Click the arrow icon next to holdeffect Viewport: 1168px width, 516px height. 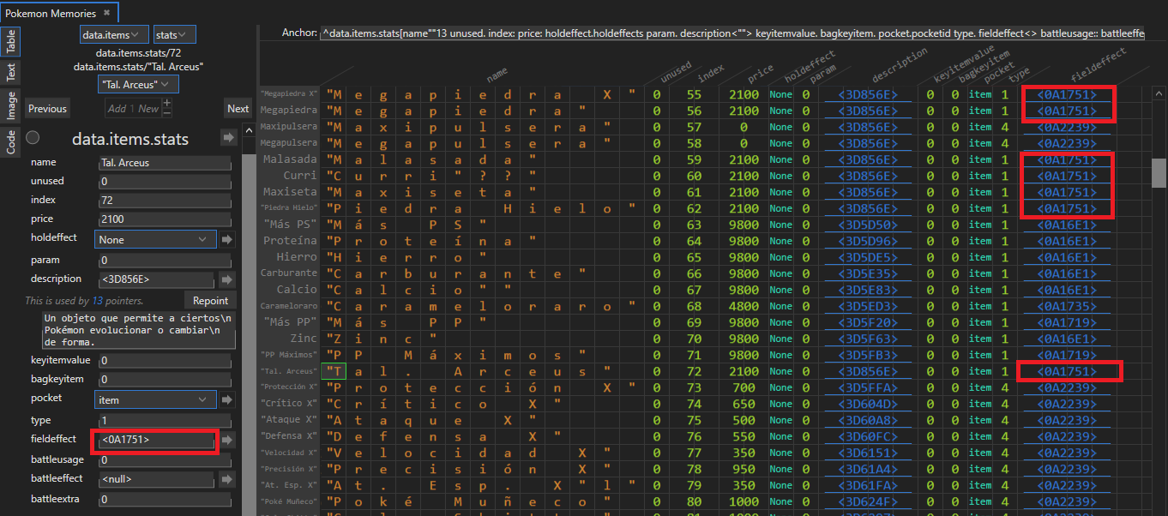(x=228, y=240)
